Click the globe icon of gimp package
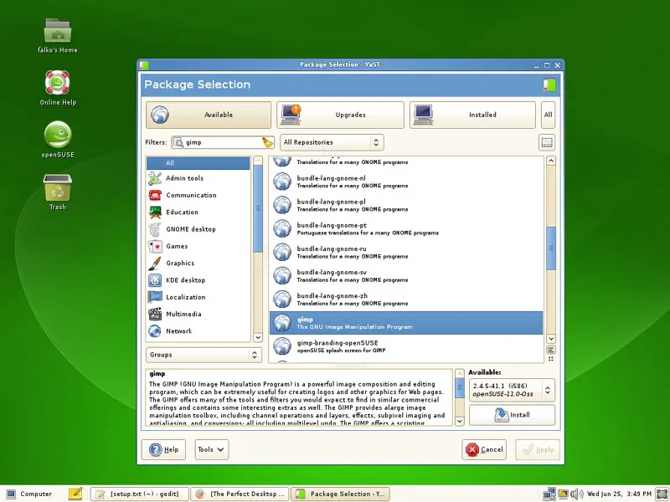The image size is (670, 502). click(282, 323)
